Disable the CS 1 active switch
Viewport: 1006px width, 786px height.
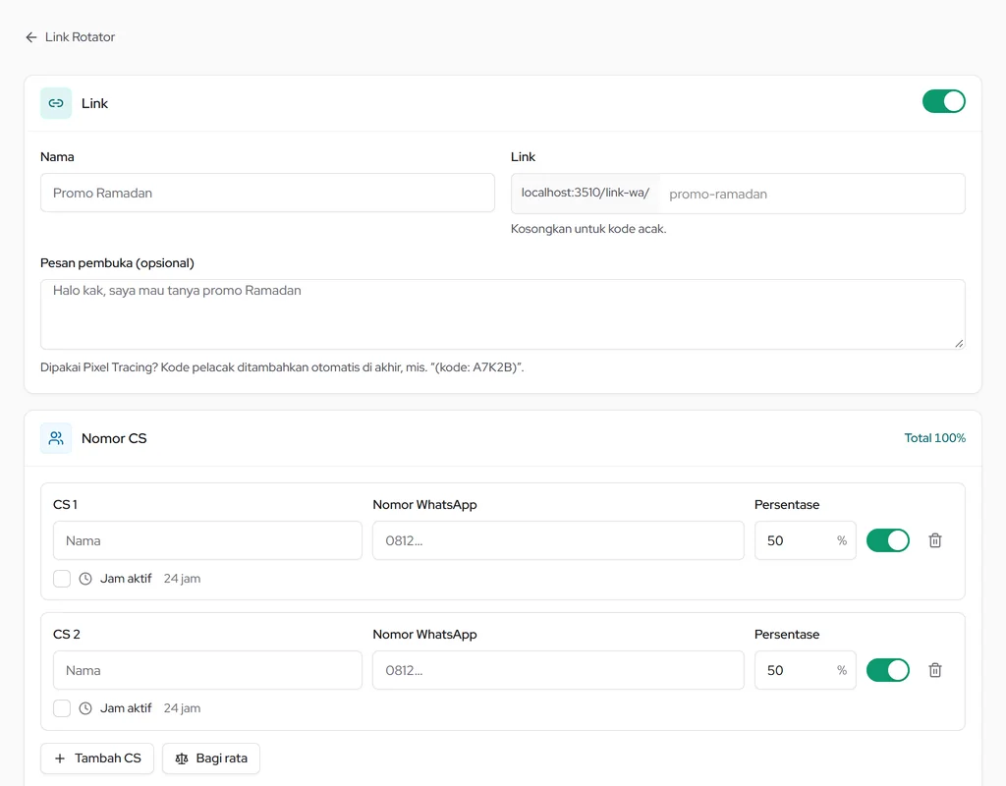click(888, 540)
